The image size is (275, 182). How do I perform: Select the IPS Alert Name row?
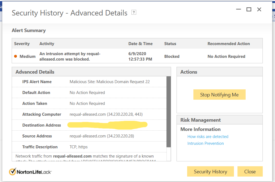point(90,82)
